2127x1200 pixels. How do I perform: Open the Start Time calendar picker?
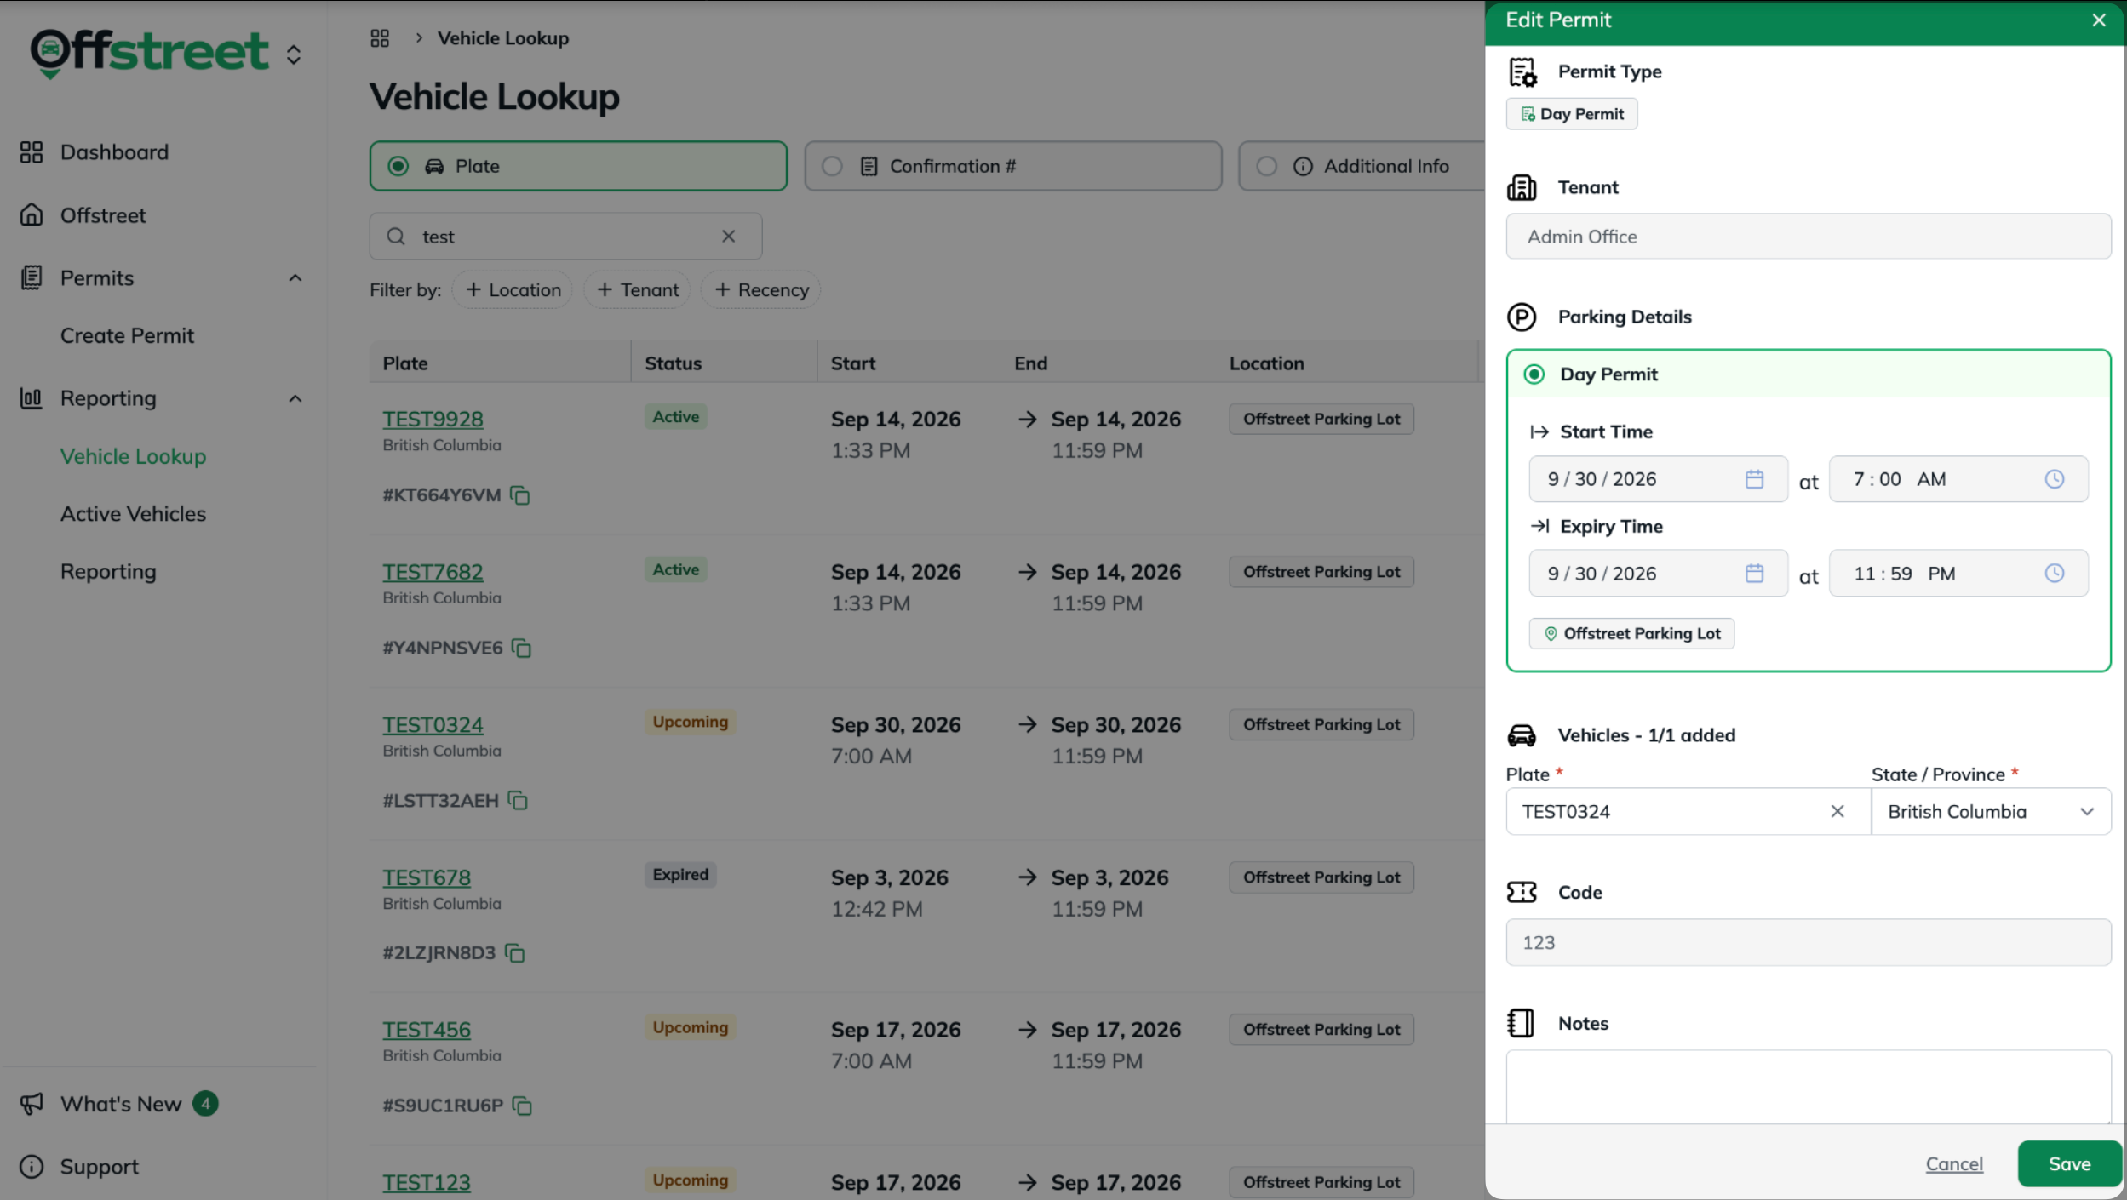point(1754,479)
